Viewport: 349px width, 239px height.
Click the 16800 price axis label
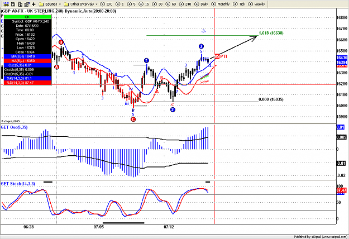click(x=342, y=17)
